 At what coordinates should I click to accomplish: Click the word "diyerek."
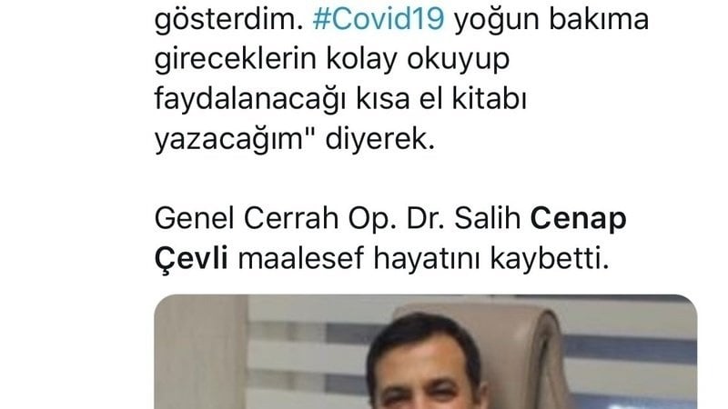pos(379,139)
